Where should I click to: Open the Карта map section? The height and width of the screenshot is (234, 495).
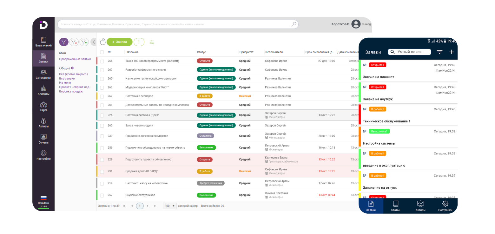click(x=43, y=107)
